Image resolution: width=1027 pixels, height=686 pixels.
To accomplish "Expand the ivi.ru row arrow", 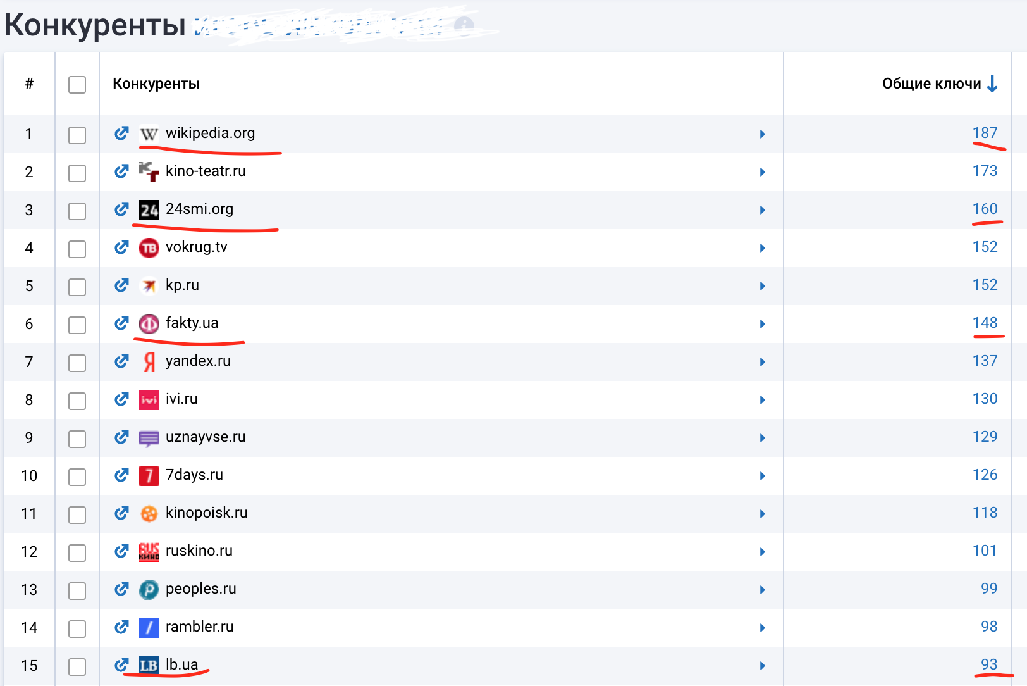I will point(763,400).
